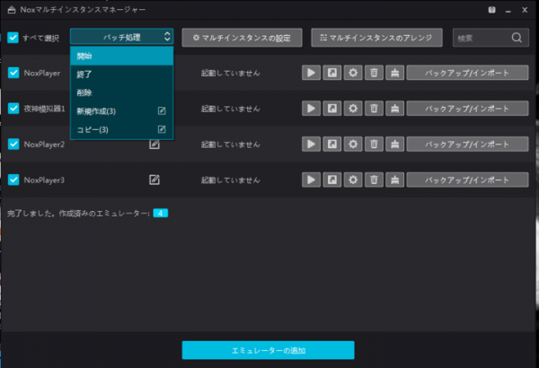Rename NoxPlayer3 using its edit icon
The image size is (539, 368).
155,180
